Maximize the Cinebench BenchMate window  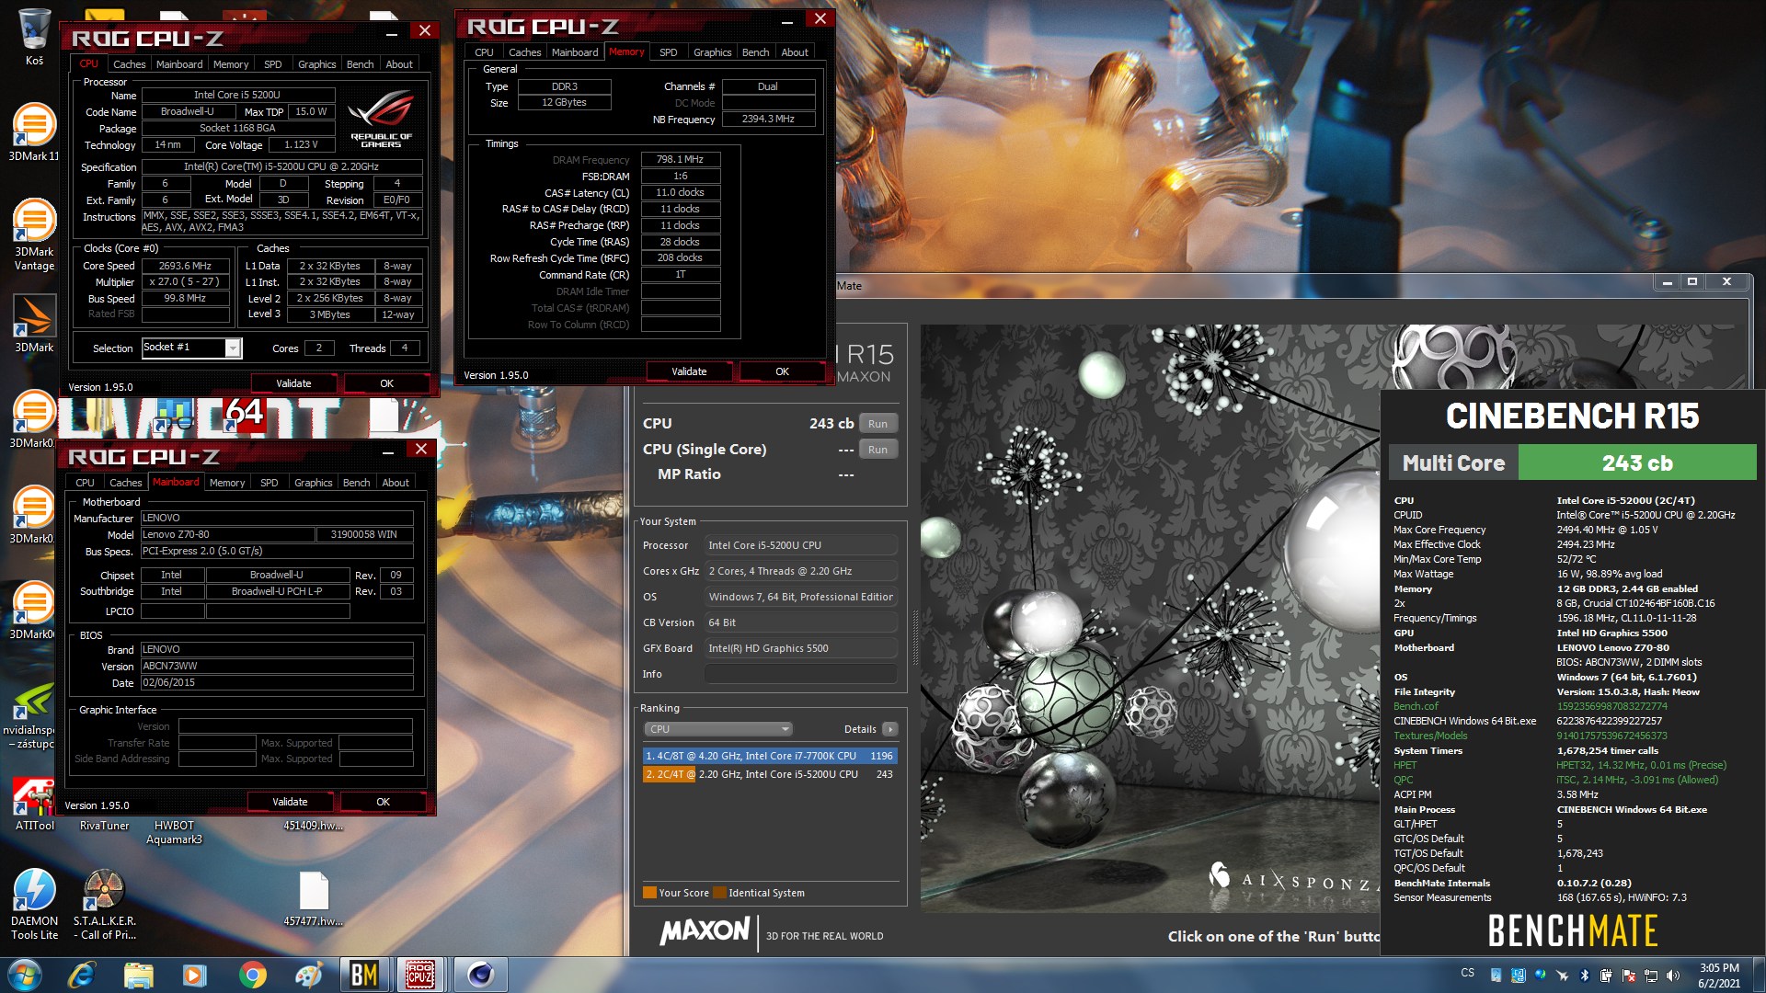tap(1692, 282)
